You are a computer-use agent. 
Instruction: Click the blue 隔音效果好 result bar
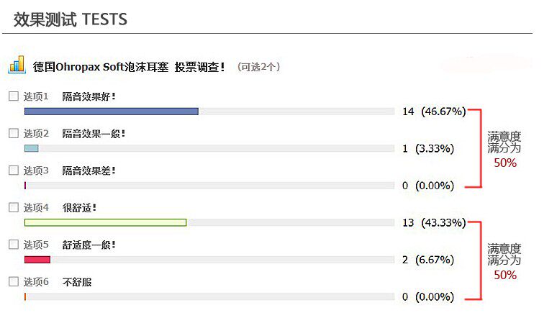coord(111,112)
